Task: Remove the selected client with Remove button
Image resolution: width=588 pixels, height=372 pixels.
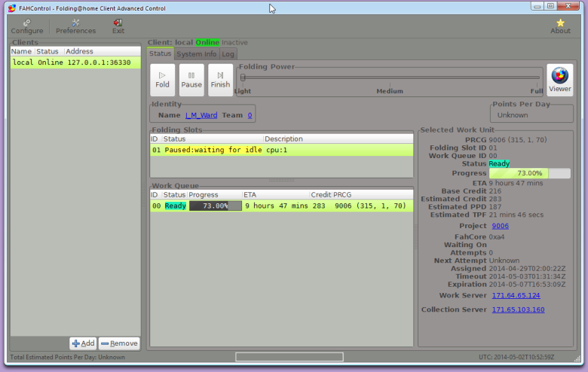Action: click(119, 343)
